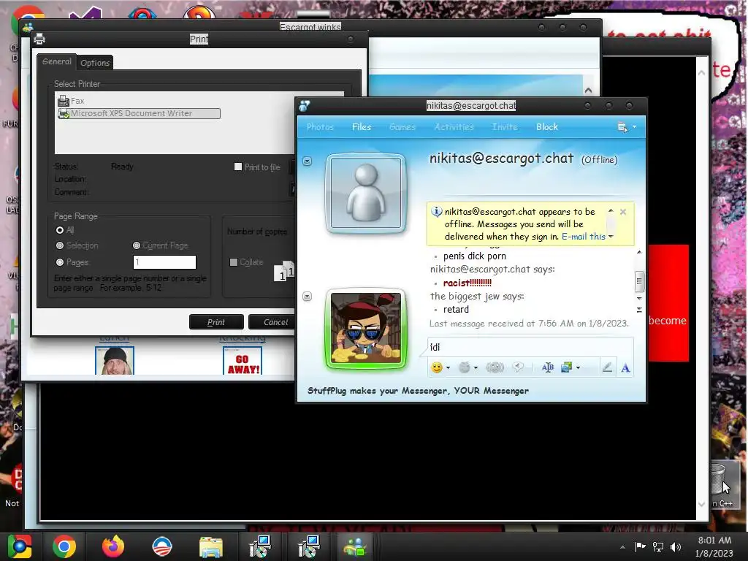Viewport: 748px width, 561px height.
Task: Click the chat history scrollbar thumb
Action: pyautogui.click(x=639, y=281)
